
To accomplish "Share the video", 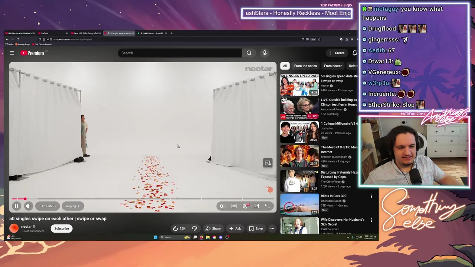I will pos(213,228).
